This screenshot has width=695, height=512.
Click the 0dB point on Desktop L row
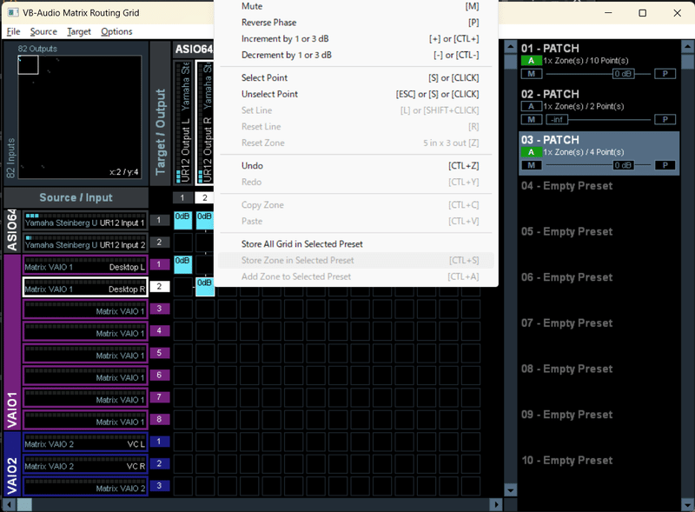click(182, 265)
